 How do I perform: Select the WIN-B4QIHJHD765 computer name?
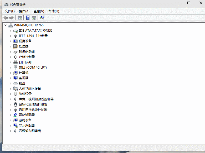[29, 25]
